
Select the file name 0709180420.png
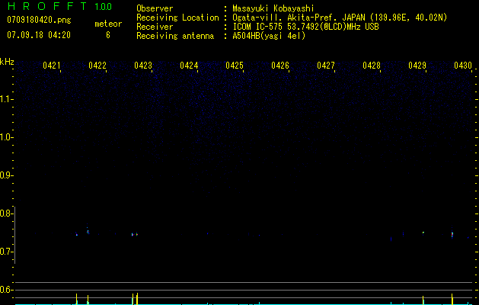tap(39, 20)
